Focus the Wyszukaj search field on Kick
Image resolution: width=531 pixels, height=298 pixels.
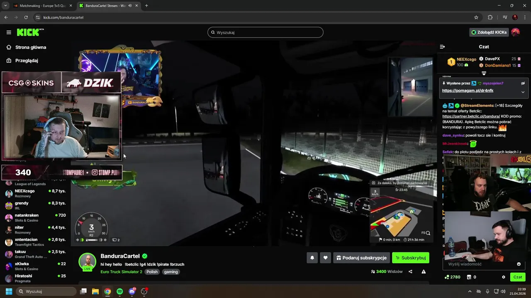(x=265, y=32)
